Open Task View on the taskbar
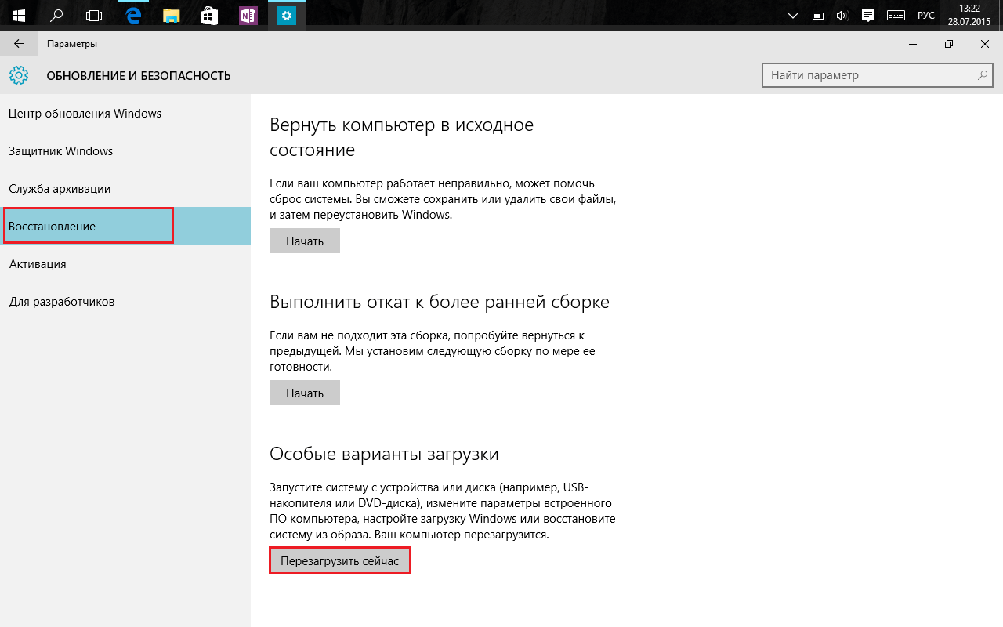The image size is (1003, 627). [94, 15]
